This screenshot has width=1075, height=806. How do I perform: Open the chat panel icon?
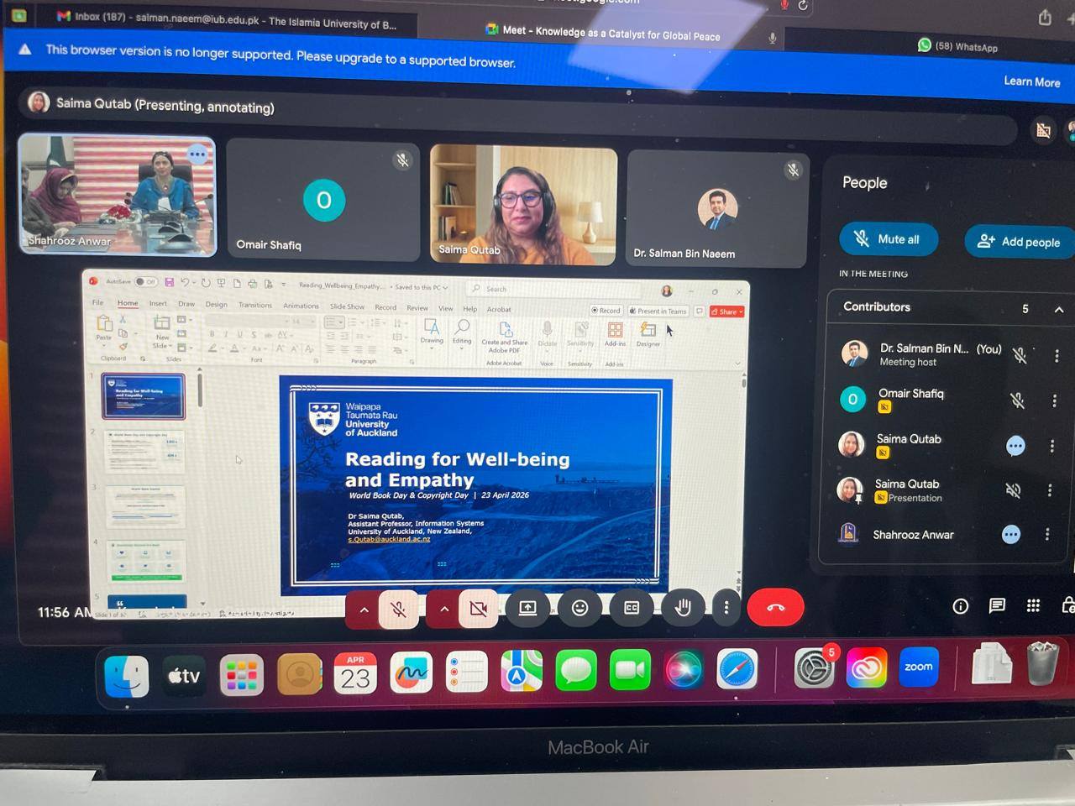coord(997,606)
